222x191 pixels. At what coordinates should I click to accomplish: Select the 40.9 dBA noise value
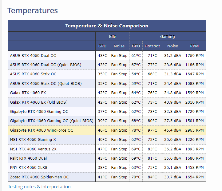click(172, 102)
